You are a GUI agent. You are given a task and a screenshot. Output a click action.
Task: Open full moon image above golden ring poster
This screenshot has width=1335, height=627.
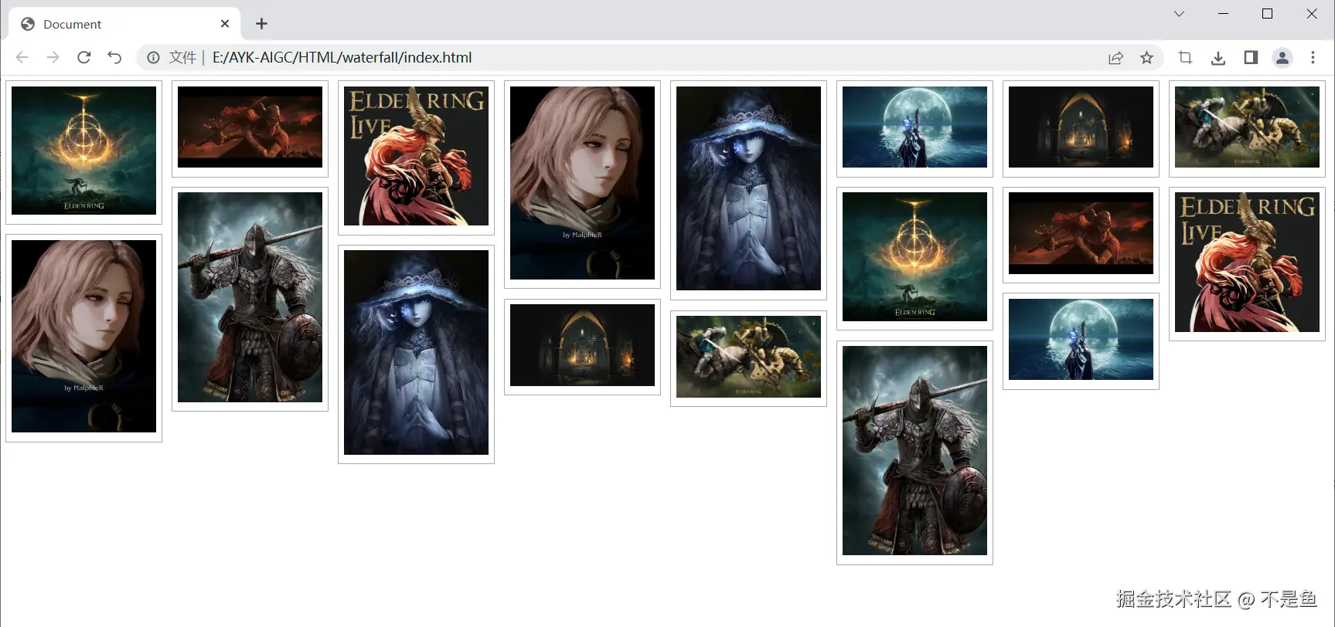coord(914,127)
